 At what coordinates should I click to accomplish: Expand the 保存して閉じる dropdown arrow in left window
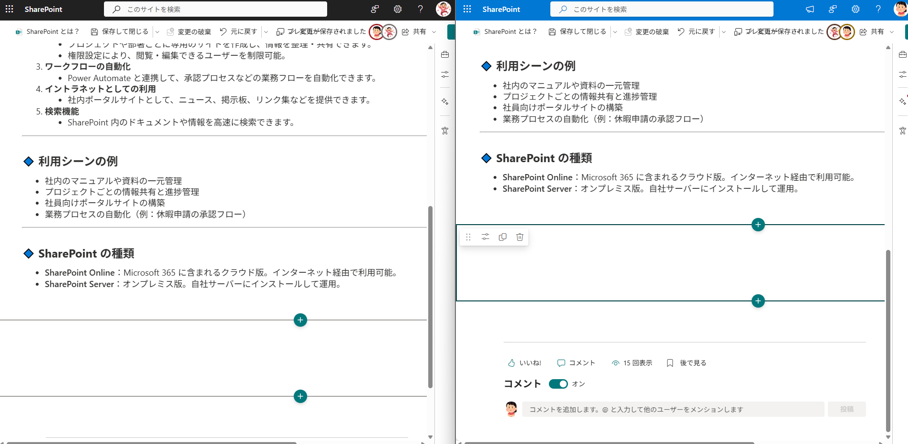(157, 31)
